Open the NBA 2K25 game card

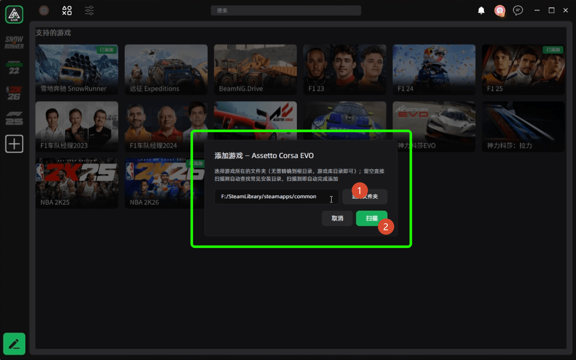(77, 183)
